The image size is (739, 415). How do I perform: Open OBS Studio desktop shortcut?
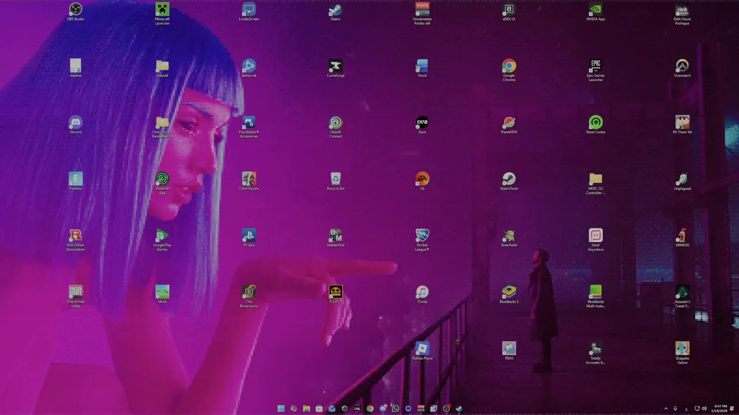pyautogui.click(x=76, y=12)
